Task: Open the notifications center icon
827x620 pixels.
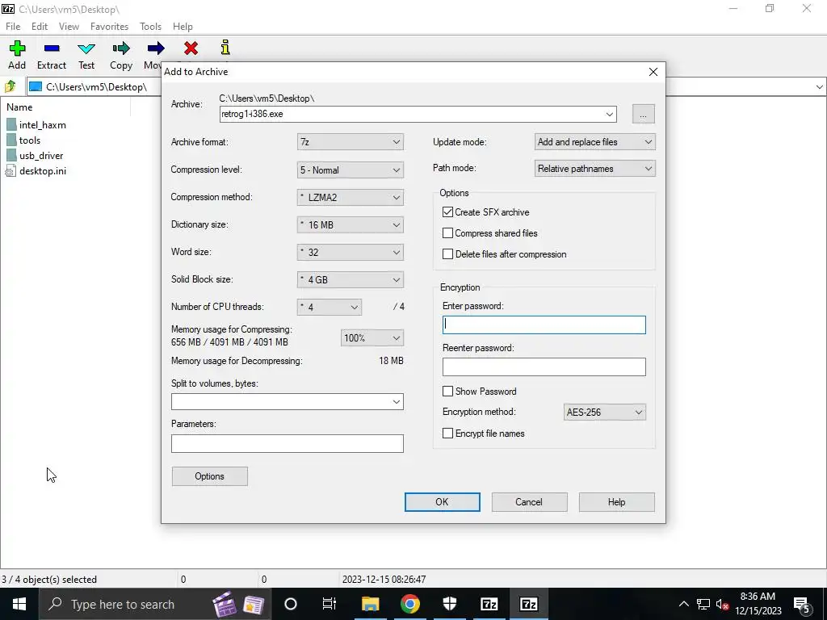Action: tap(803, 604)
